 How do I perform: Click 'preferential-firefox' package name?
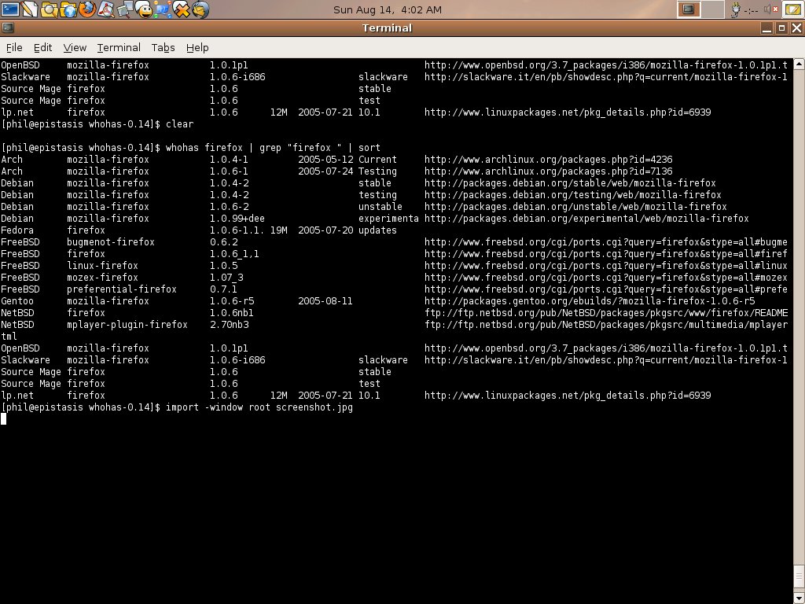coord(122,289)
